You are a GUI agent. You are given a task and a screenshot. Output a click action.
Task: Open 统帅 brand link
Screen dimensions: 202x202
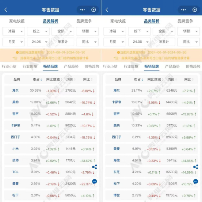coord(15,160)
